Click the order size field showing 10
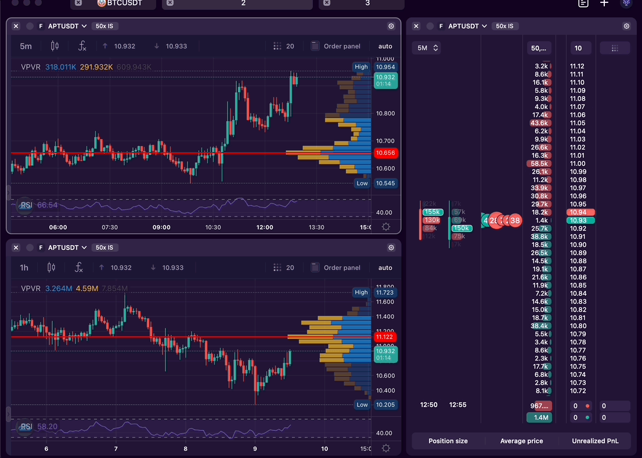642x458 pixels. tap(578, 48)
